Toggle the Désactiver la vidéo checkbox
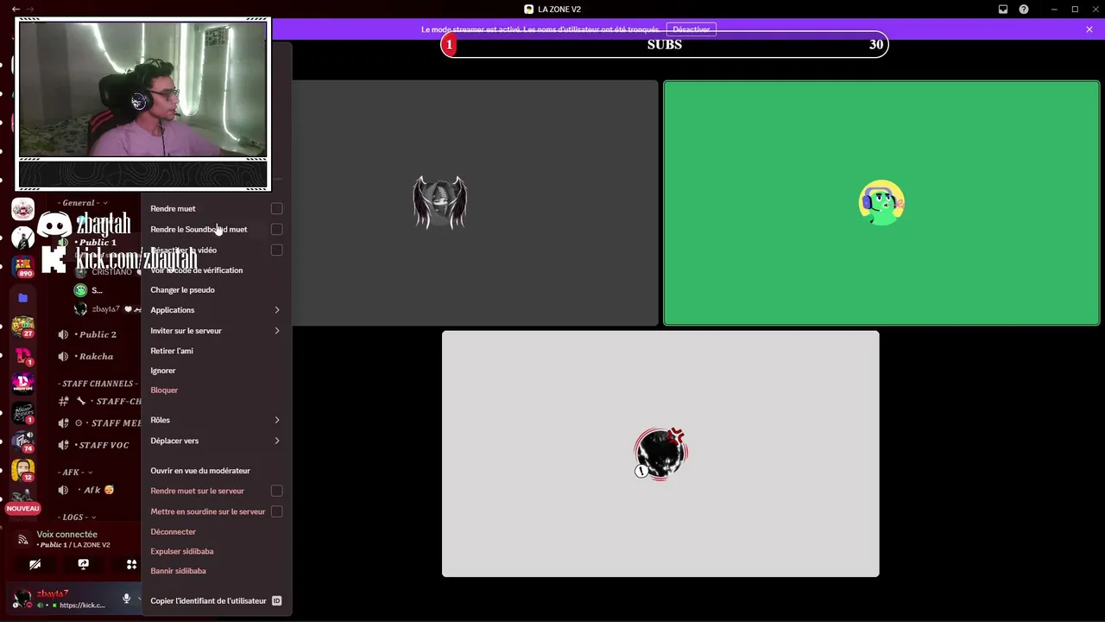Screen dimensions: 1105x622 (276, 250)
